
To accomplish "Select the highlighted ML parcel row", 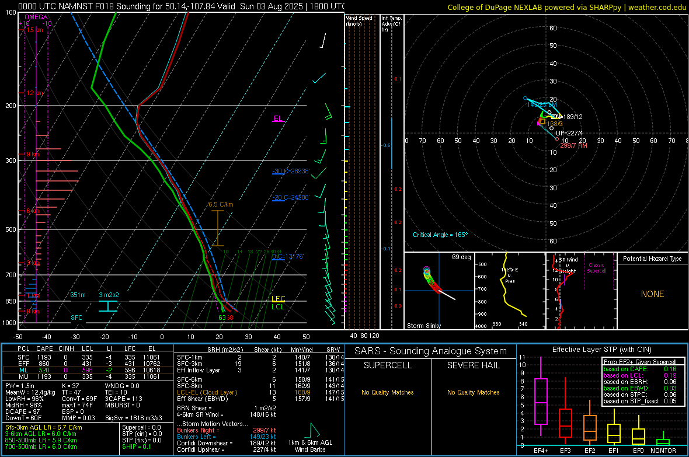I will coord(89,370).
